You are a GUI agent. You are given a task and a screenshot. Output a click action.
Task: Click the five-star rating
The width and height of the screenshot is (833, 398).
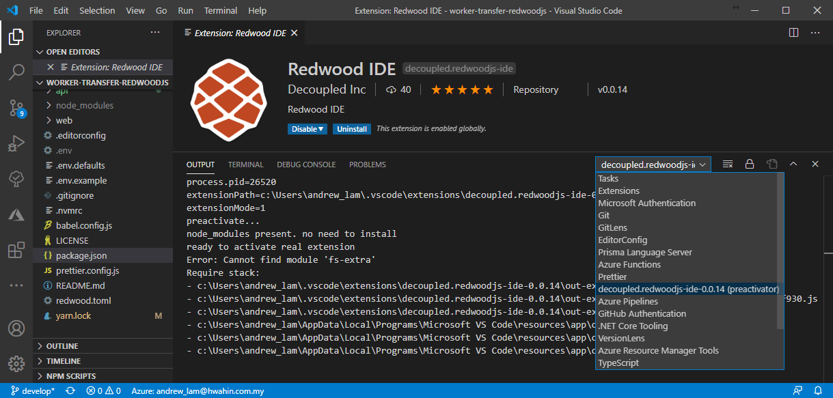click(461, 89)
